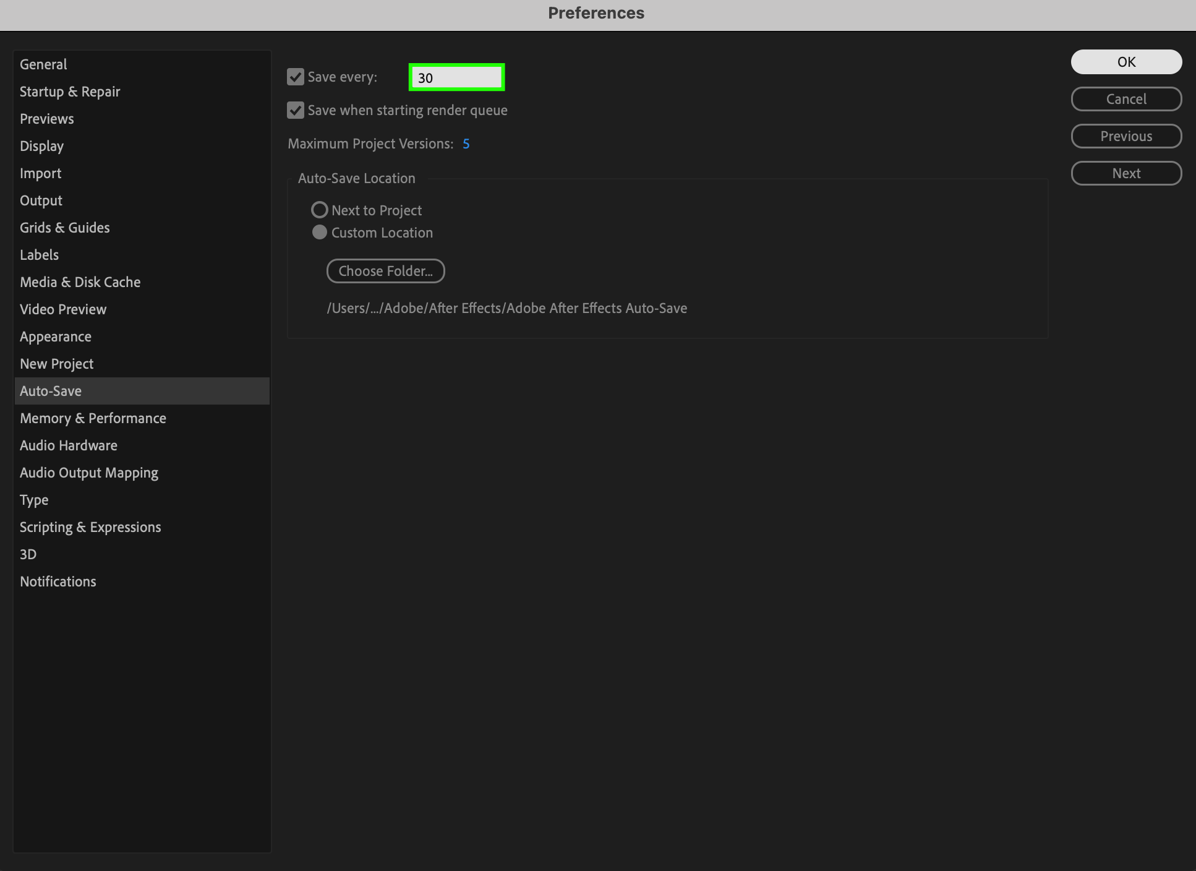Open Media & Disk Cache preferences
1196x871 pixels.
[80, 282]
